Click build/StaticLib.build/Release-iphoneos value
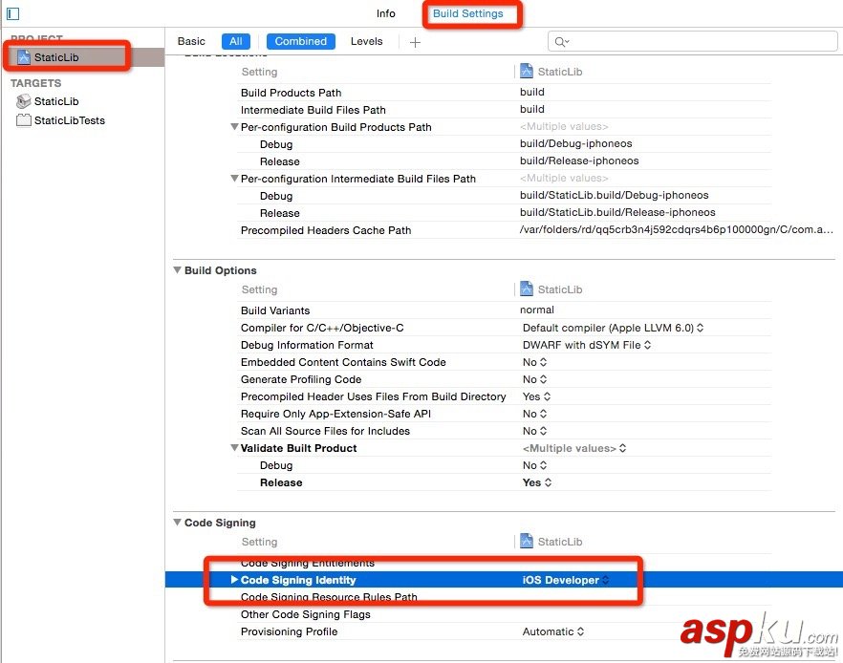Screen dimensions: 843x663 (x=617, y=212)
